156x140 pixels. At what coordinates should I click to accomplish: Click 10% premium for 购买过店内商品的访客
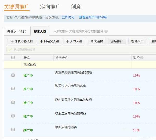tap(136, 89)
